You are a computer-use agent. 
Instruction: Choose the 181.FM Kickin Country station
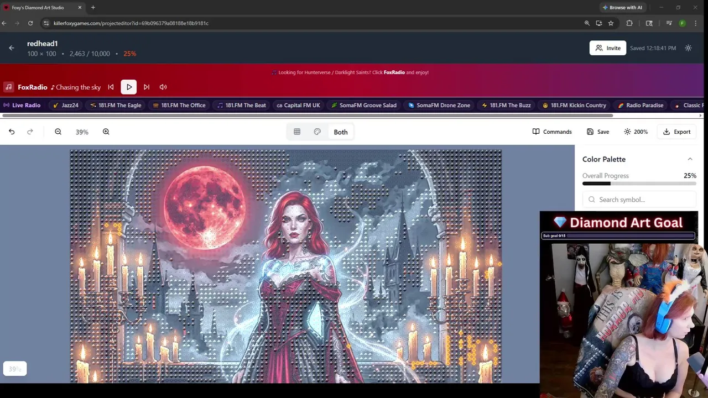[x=574, y=105]
